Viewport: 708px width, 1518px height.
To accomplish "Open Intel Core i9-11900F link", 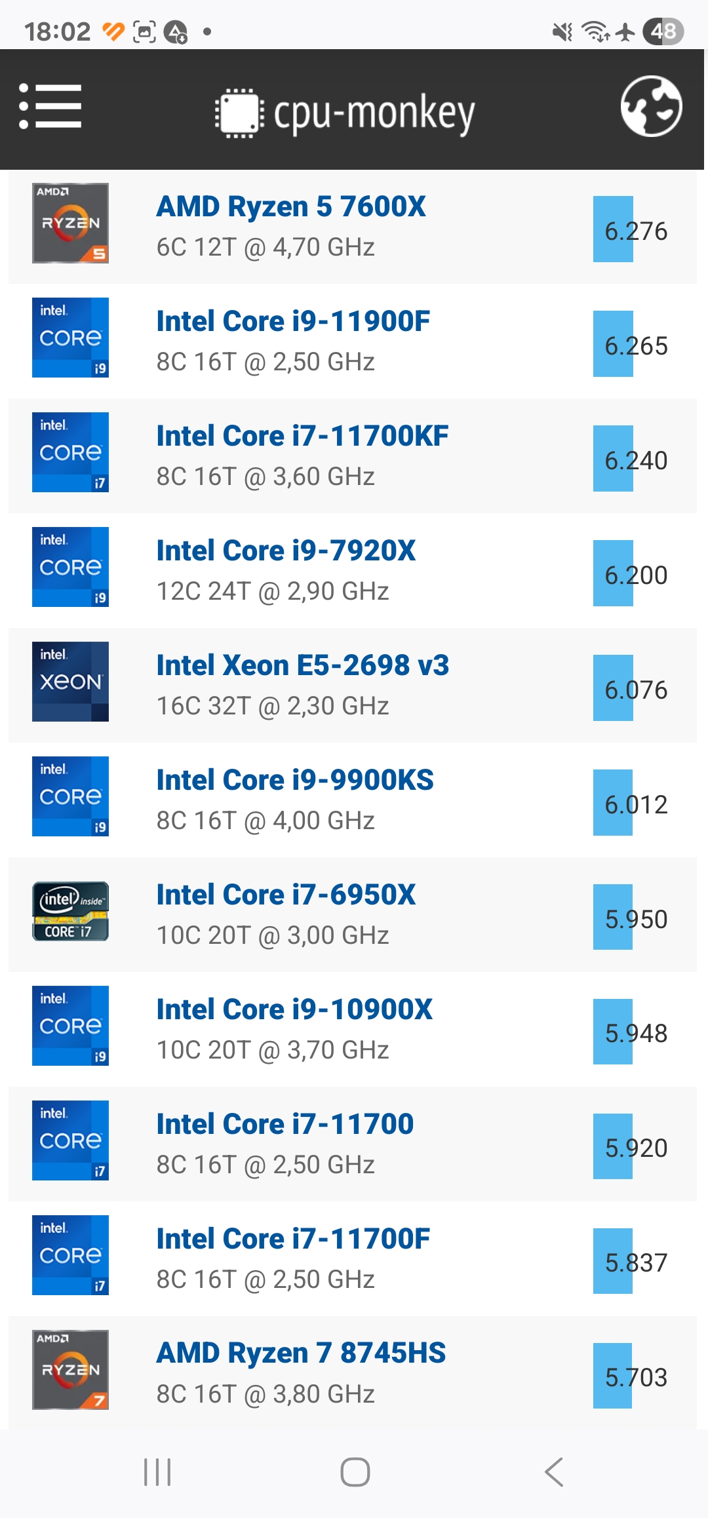I will 293,321.
